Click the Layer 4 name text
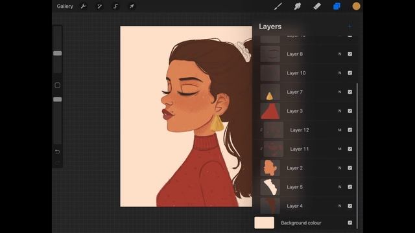The width and height of the screenshot is (415, 233). [294, 206]
